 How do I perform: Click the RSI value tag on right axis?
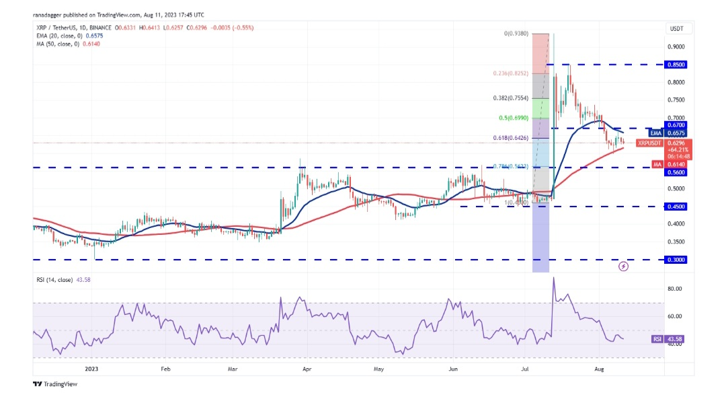click(656, 338)
